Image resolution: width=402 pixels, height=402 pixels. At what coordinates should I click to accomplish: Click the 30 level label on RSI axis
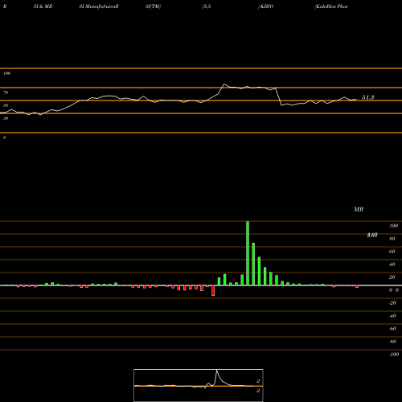[x=6, y=118]
